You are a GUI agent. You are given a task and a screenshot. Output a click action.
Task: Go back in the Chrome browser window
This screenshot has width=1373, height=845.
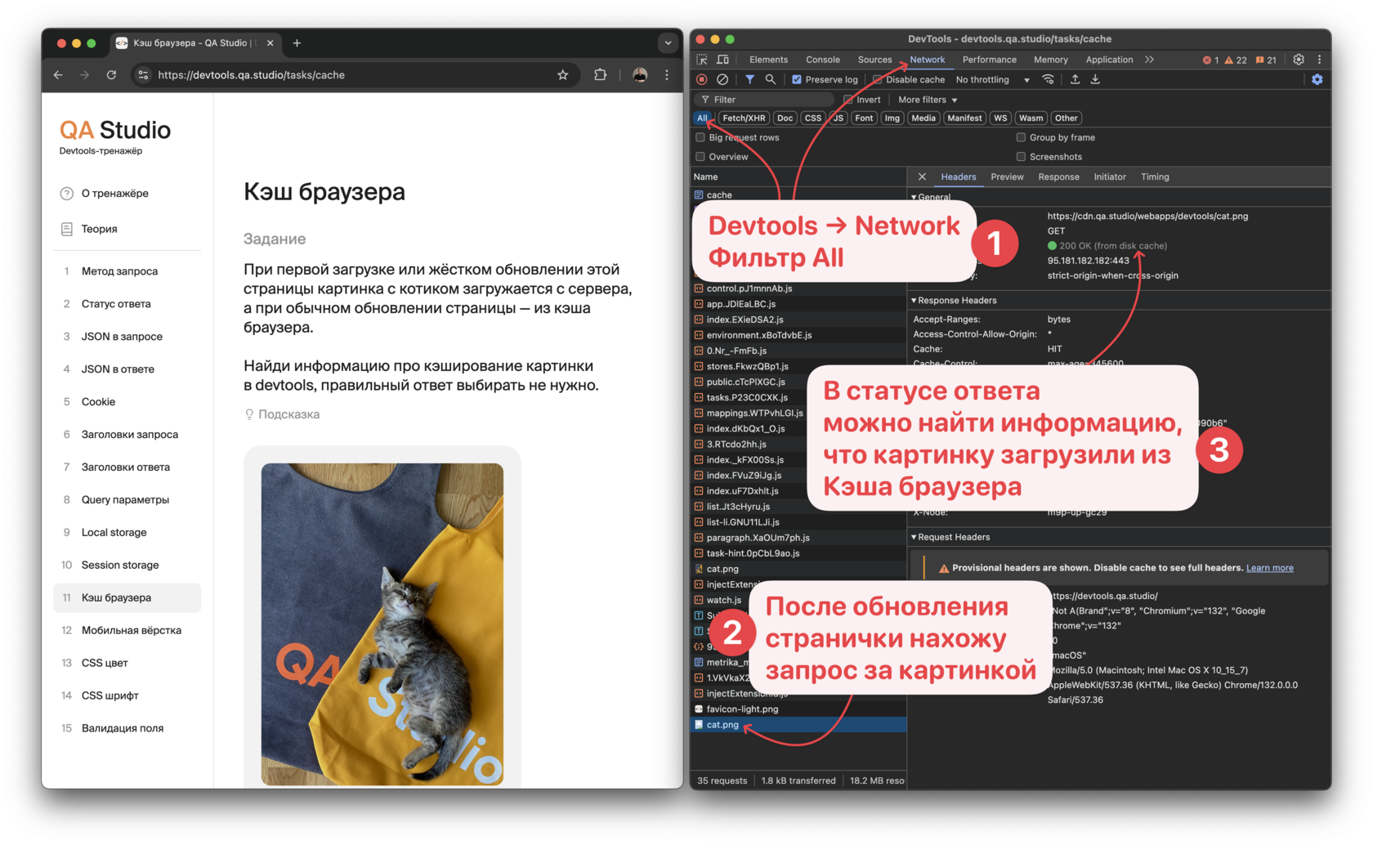pyautogui.click(x=58, y=74)
